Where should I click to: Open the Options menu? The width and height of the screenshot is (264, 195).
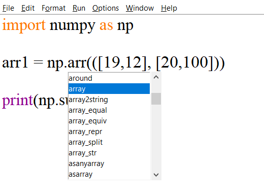[106, 8]
